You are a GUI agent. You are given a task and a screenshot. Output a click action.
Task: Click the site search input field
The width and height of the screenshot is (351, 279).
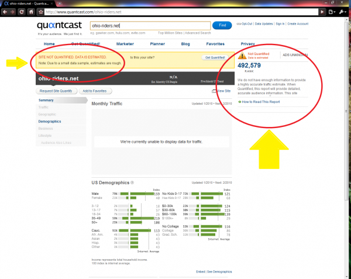pyautogui.click(x=149, y=26)
